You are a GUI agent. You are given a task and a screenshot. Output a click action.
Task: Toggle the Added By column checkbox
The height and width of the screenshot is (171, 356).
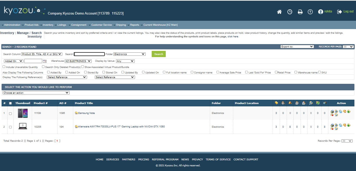point(48,72)
